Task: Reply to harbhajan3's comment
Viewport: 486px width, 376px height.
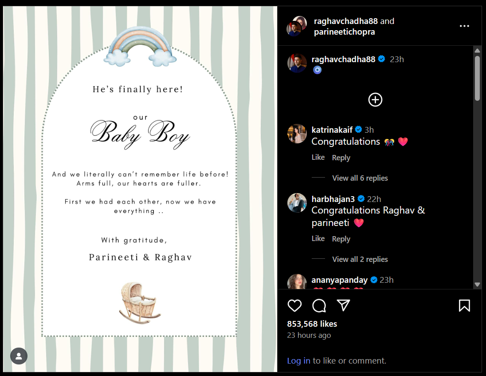Action: click(x=341, y=239)
